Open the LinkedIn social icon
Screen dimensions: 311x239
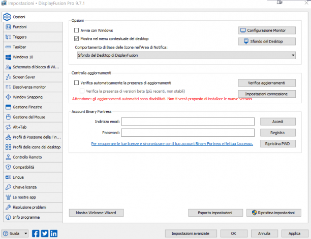point(54,233)
